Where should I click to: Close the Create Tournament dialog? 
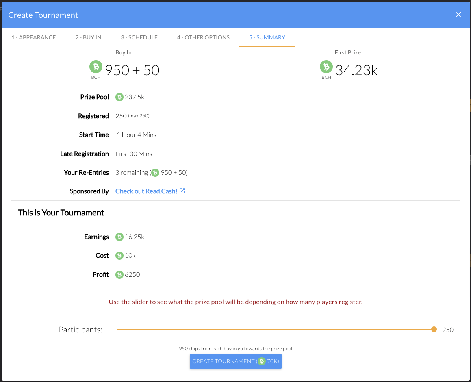click(458, 15)
